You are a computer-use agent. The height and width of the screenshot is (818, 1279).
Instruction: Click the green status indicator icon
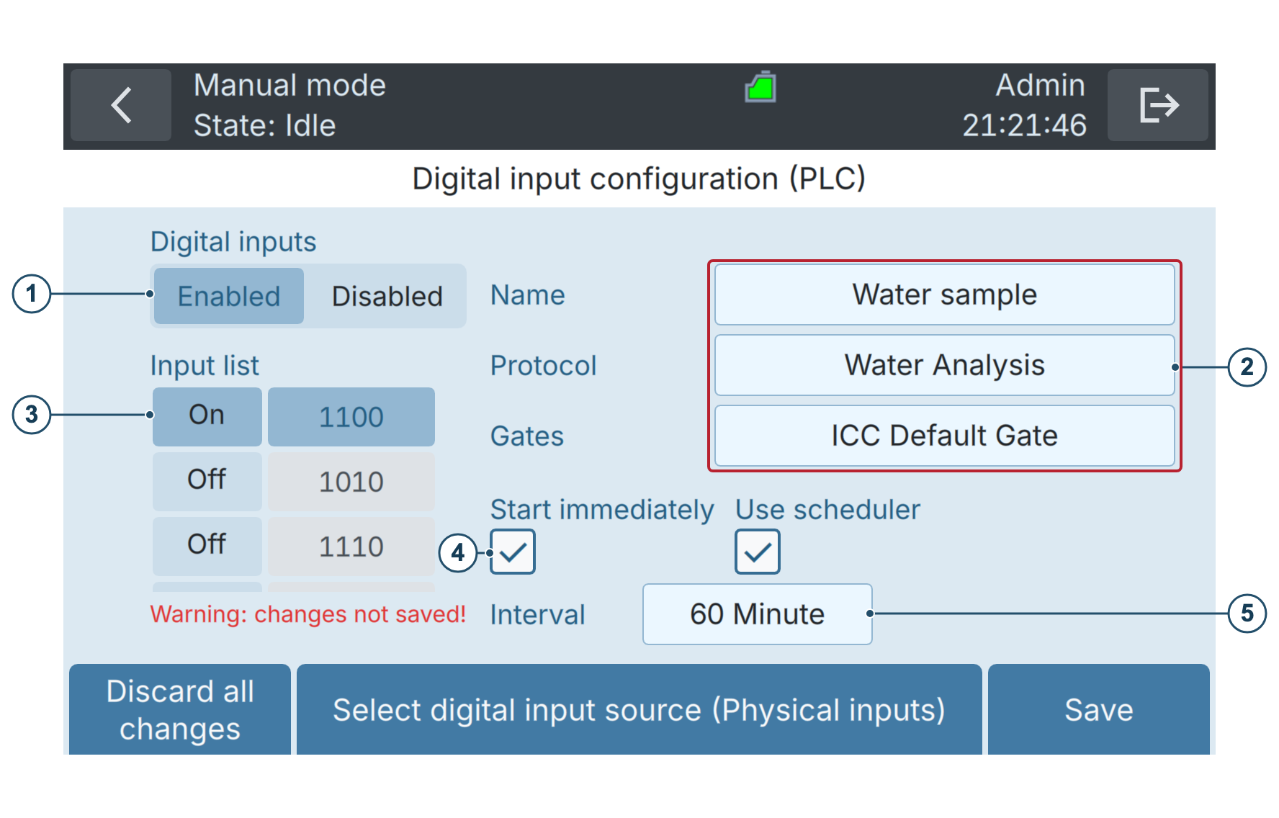pos(760,87)
